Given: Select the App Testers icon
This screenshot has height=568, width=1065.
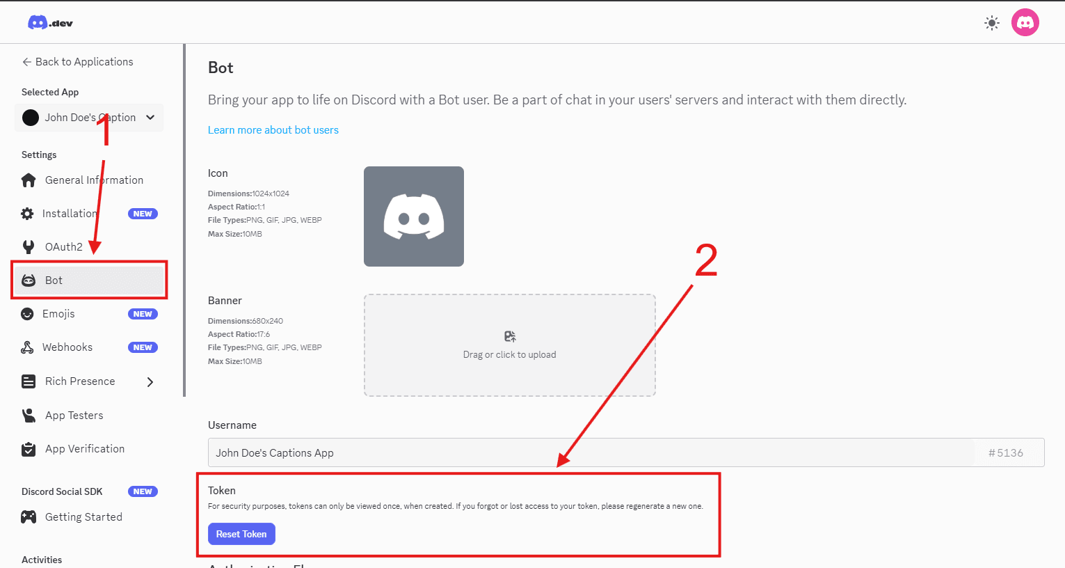Looking at the screenshot, I should (x=28, y=415).
